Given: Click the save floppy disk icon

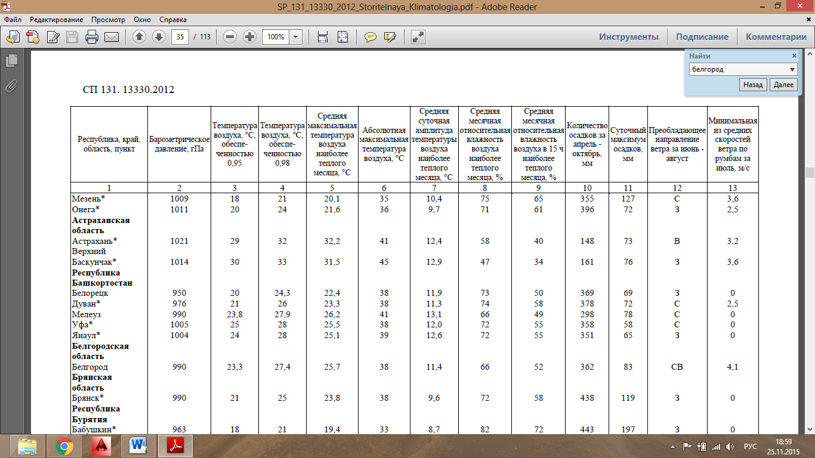Looking at the screenshot, I should 72,37.
